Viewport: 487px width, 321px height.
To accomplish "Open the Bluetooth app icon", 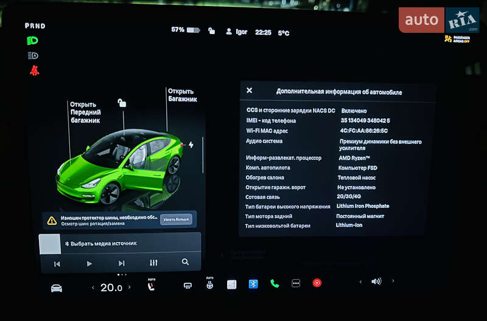I will click(253, 284).
